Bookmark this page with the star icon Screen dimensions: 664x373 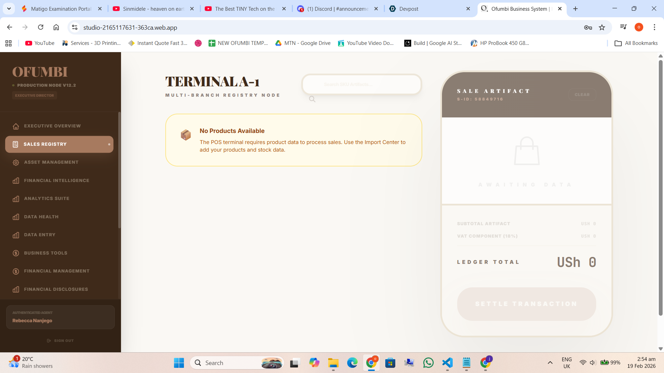(602, 27)
